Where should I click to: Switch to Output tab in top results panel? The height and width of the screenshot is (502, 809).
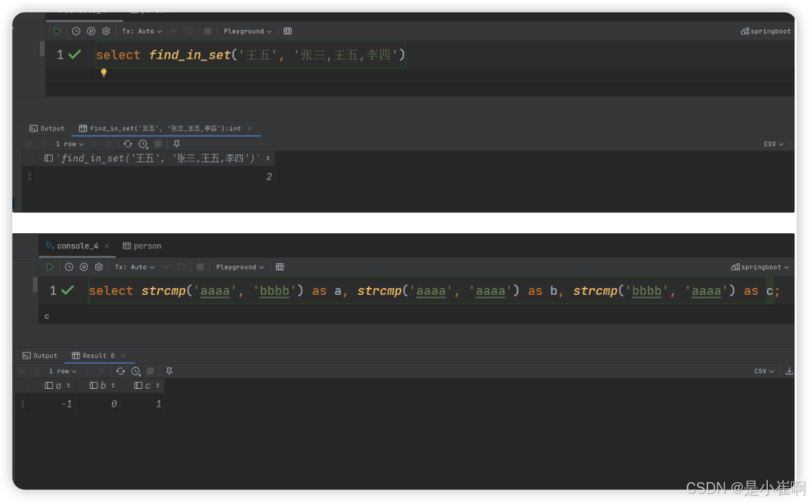47,128
